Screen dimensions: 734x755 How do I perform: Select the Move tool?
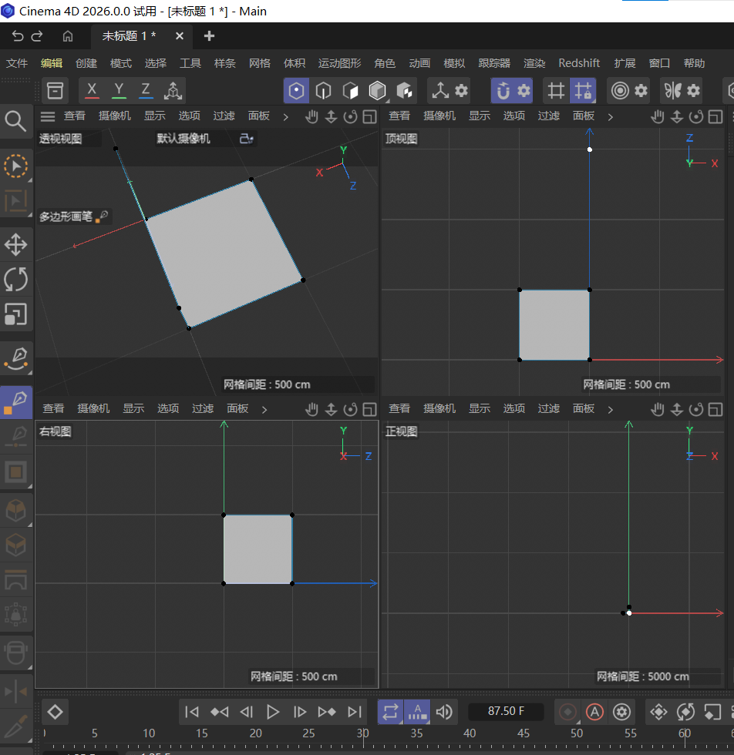tap(16, 244)
